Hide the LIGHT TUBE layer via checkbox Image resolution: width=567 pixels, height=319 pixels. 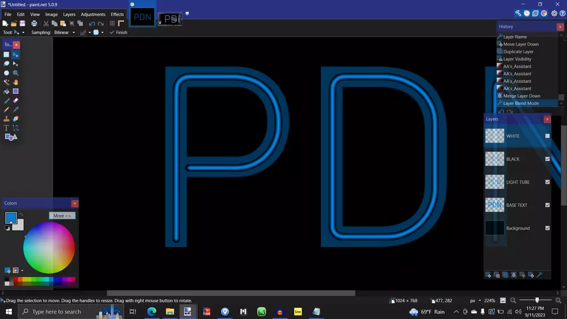547,182
